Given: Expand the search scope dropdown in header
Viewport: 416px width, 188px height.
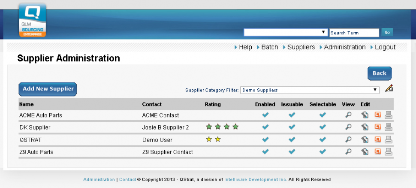Looking at the screenshot, I should [286, 33].
